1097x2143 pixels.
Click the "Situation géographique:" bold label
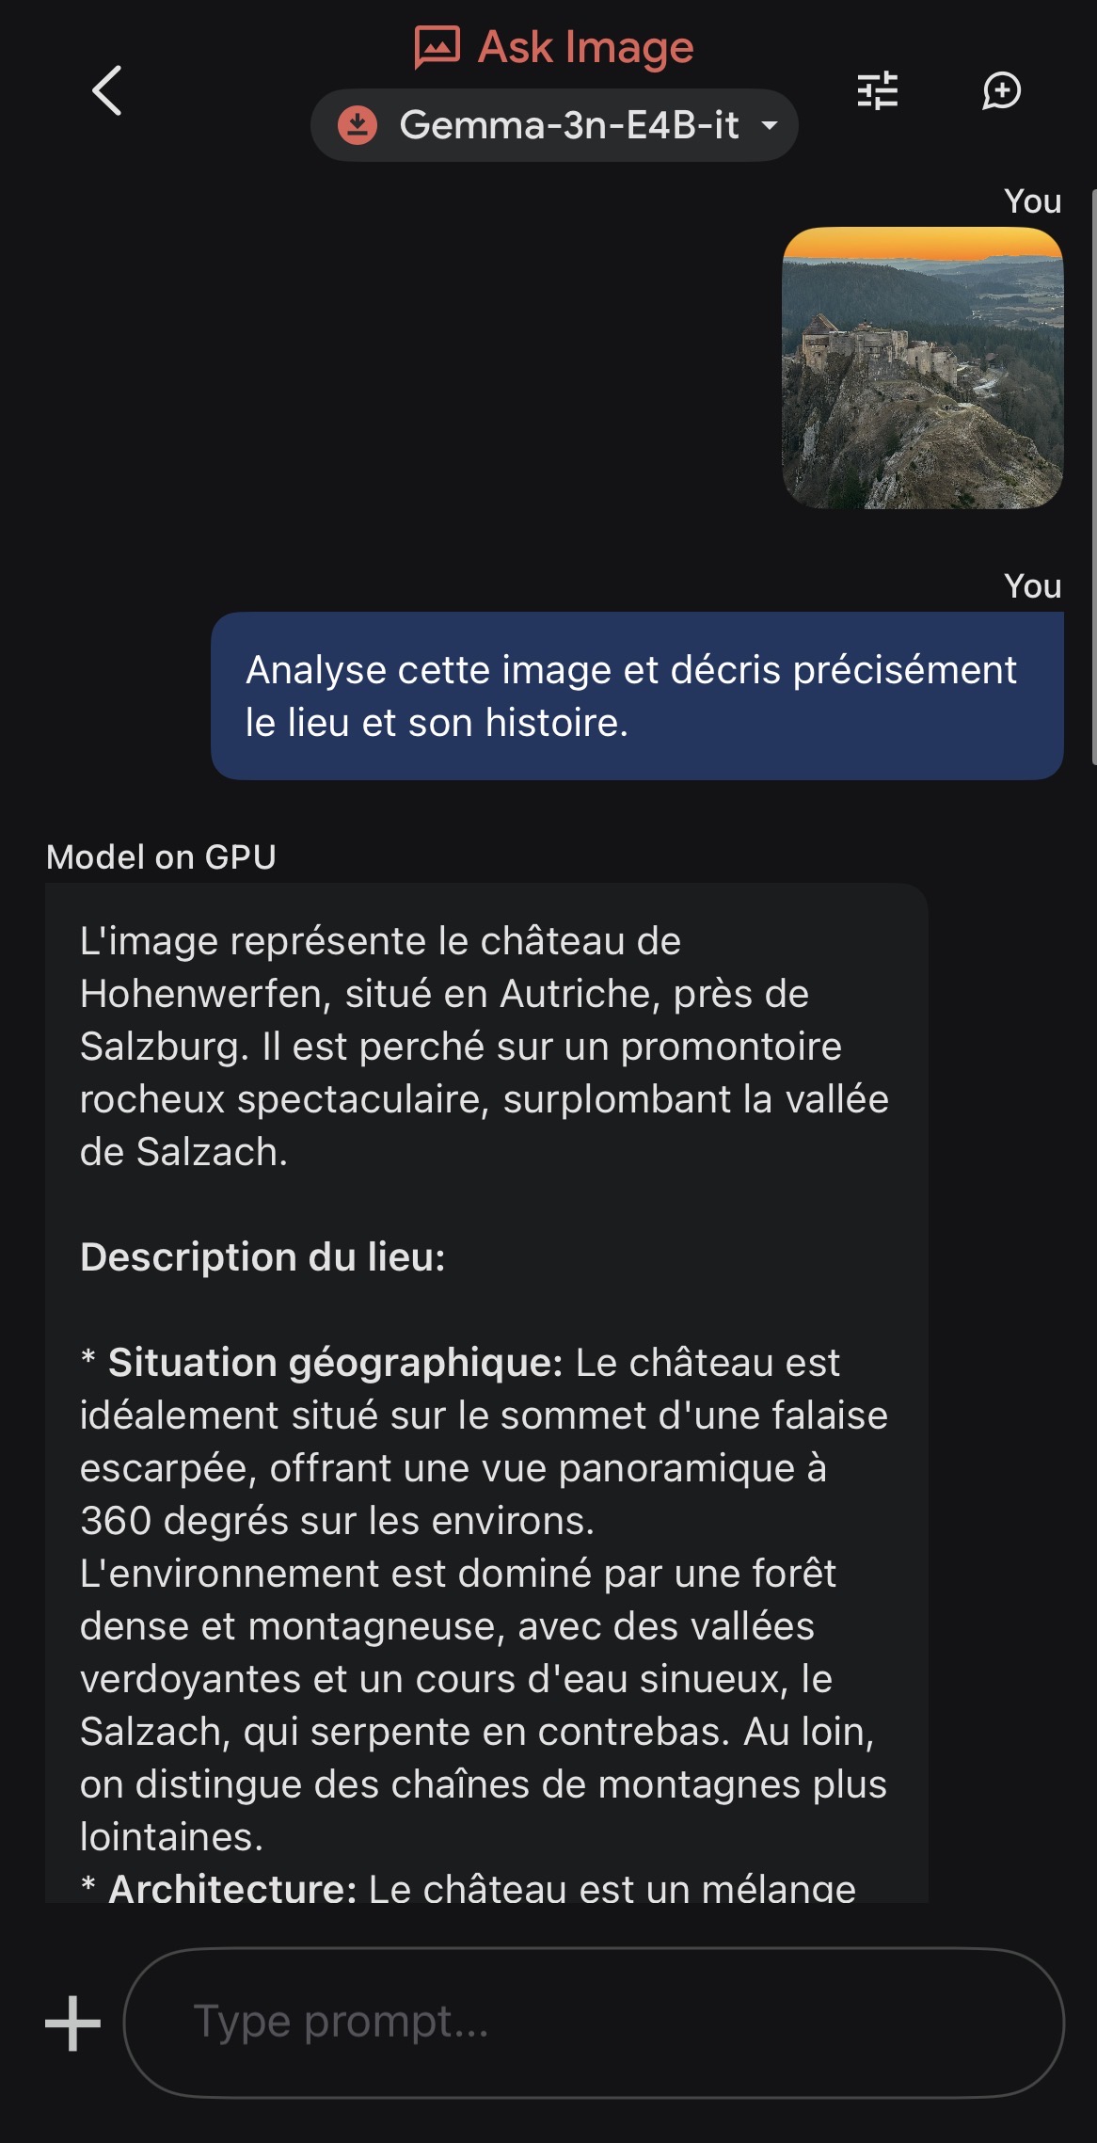click(335, 1363)
